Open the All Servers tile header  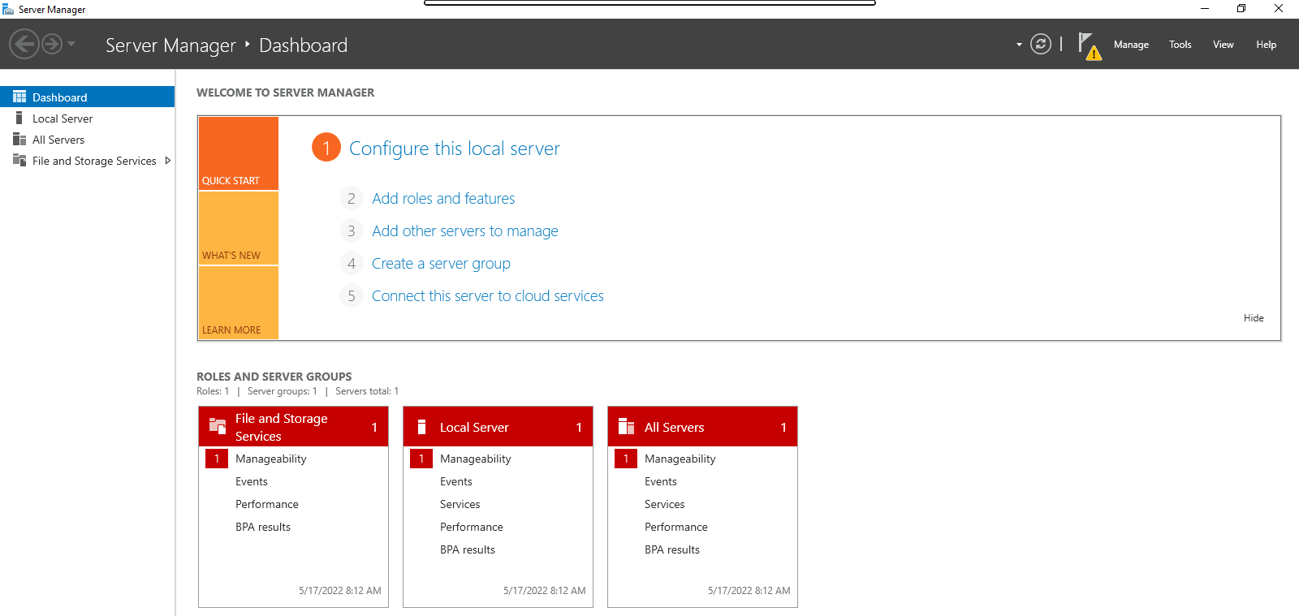click(x=702, y=427)
